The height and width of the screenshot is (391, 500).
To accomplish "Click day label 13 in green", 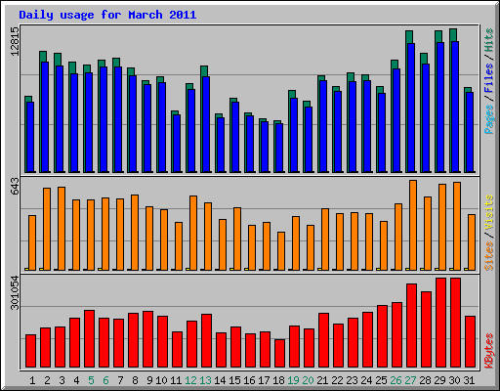I will click(205, 380).
